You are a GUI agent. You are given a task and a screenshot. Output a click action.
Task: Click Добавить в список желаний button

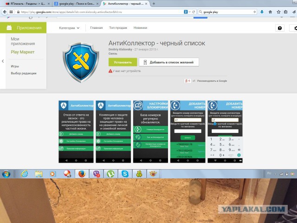point(169,62)
